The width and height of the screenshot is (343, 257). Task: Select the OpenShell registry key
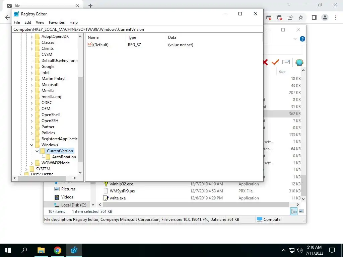51,115
